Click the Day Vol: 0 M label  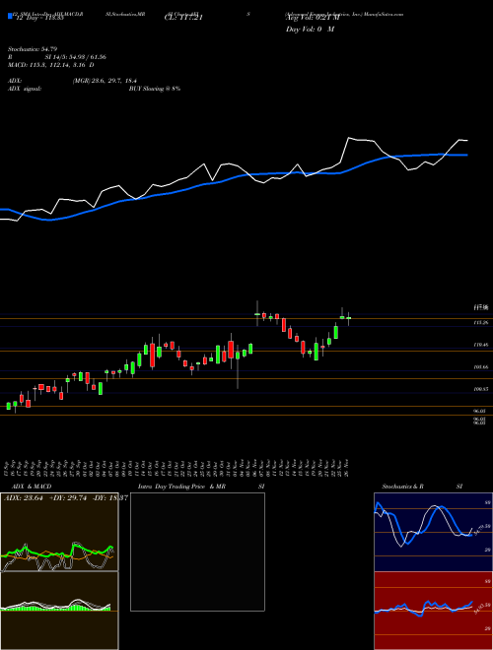(x=310, y=30)
